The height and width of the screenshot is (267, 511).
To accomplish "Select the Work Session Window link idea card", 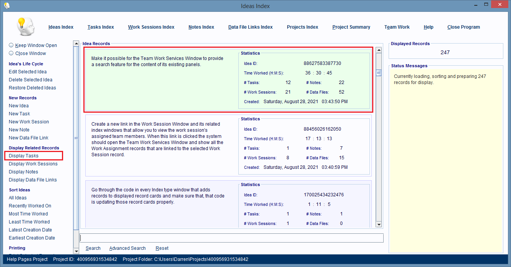I will click(x=228, y=145).
